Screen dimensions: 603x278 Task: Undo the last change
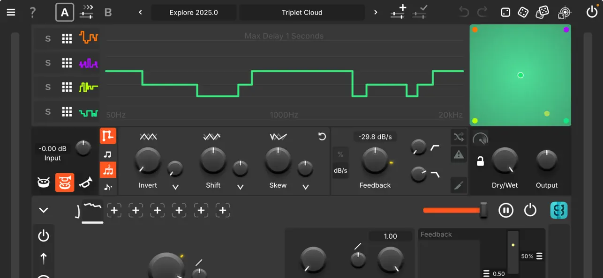(464, 12)
